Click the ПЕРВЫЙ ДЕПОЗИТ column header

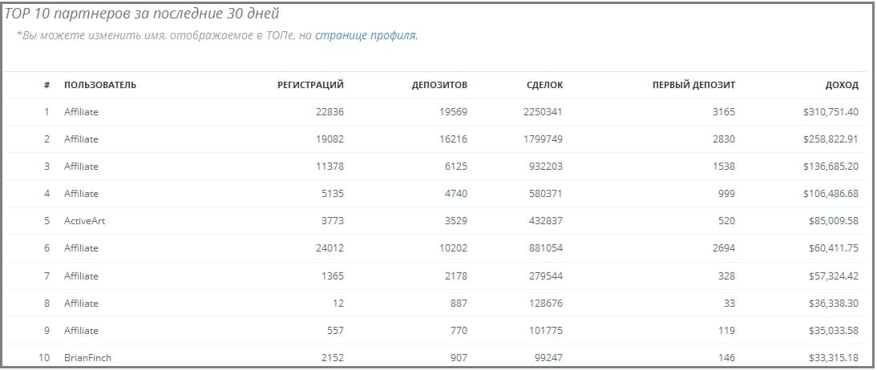pyautogui.click(x=693, y=85)
